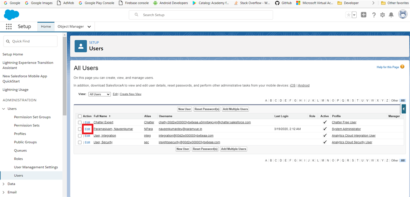The width and height of the screenshot is (410, 197).
Task: Open the Setup gear icon
Action: (x=382, y=15)
